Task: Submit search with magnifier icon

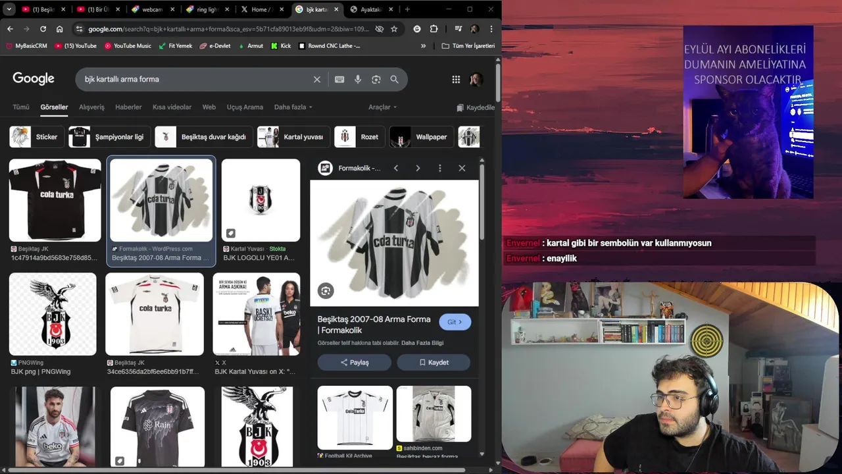Action: coord(394,79)
